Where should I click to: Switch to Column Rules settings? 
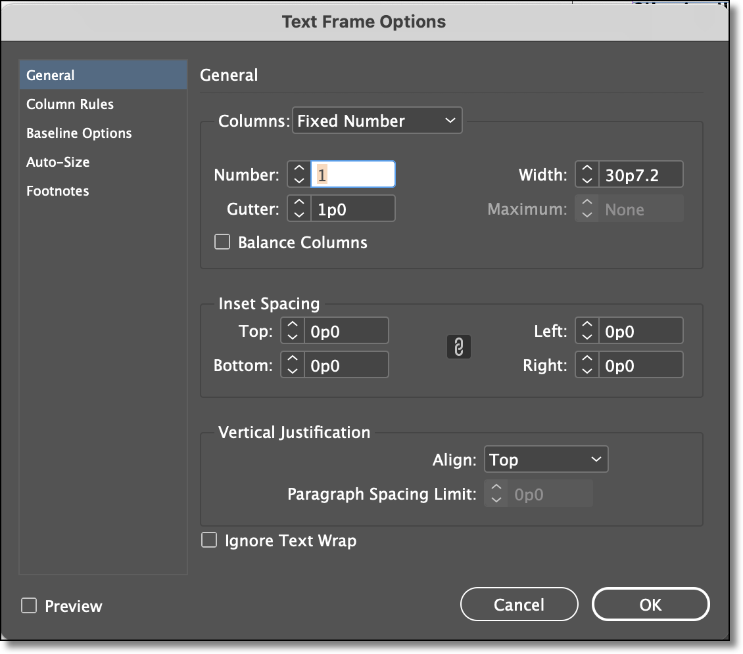70,104
